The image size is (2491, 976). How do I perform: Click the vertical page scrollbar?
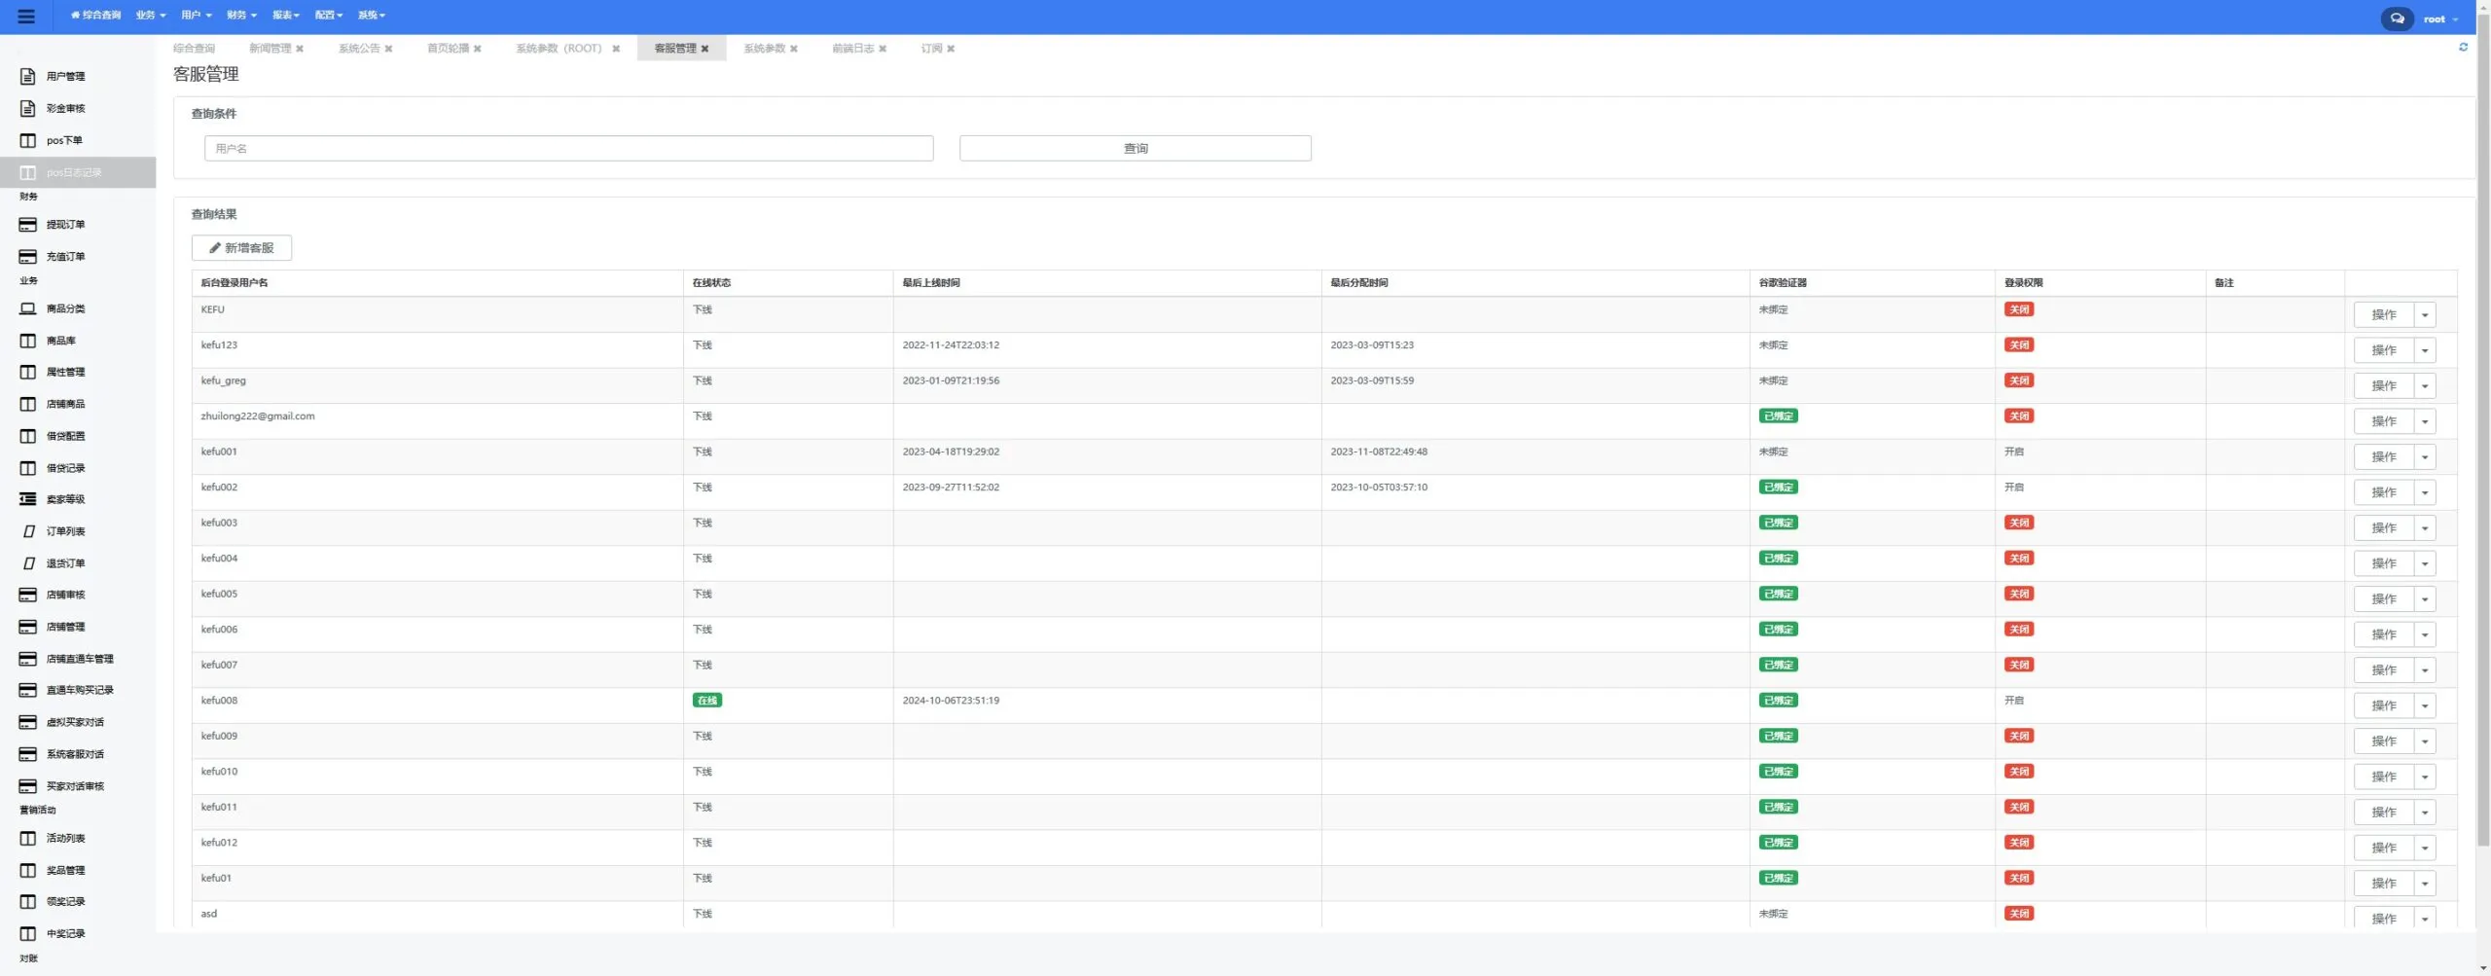2482,428
